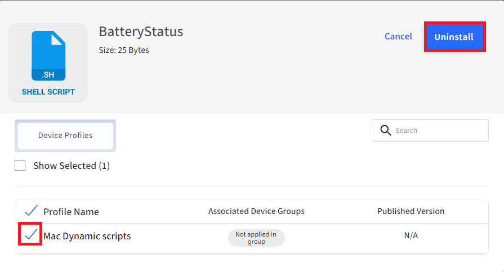Click the SHELL SCRIPT label under the icon
This screenshot has height=272, width=504.
coord(48,92)
